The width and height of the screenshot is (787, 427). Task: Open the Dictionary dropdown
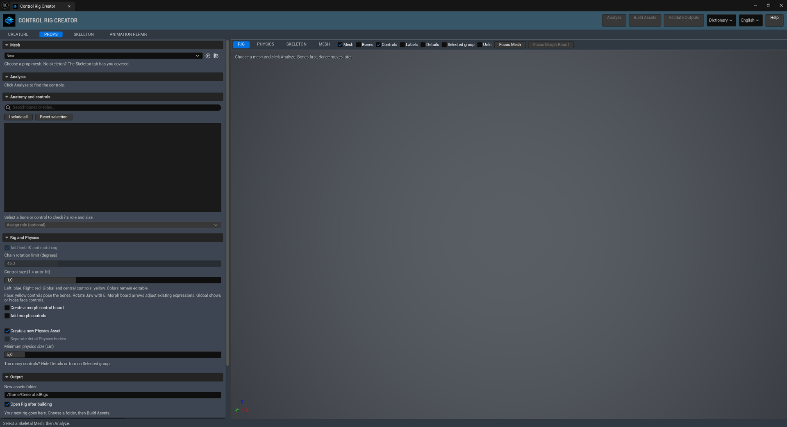(721, 20)
